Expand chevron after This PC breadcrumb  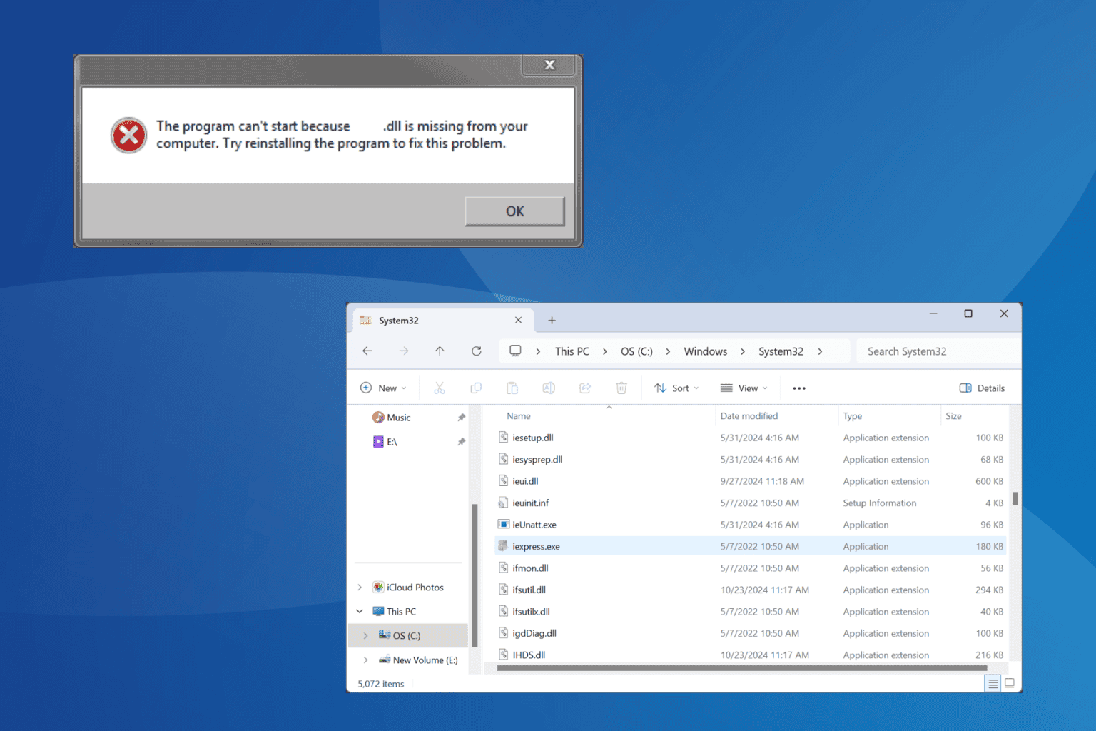tap(604, 351)
